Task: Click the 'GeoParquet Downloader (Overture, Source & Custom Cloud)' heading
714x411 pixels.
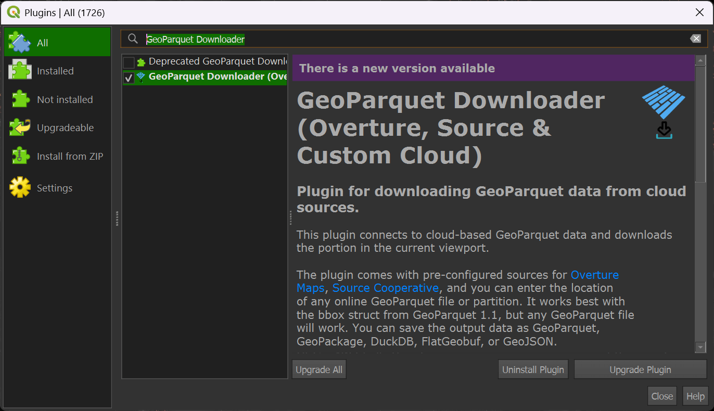Action: point(451,128)
